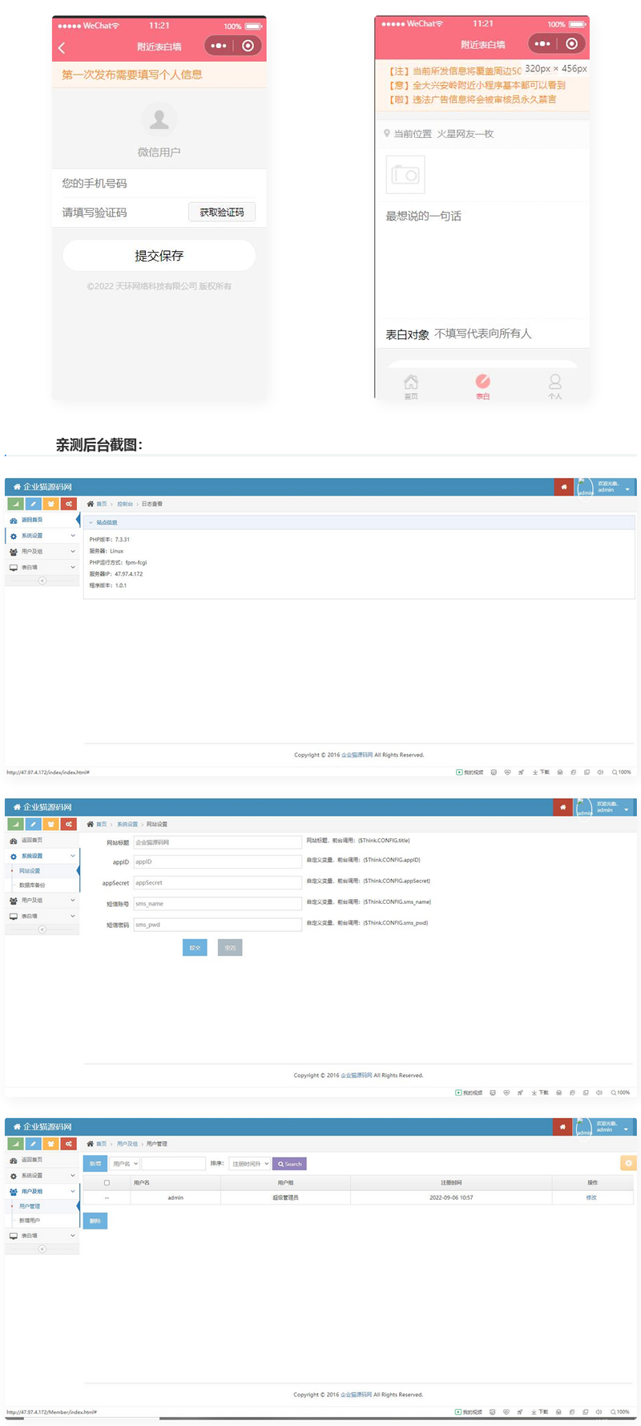Screen dimensions: 641x1426
Task: Click the appSecret input field
Action: coord(217,883)
